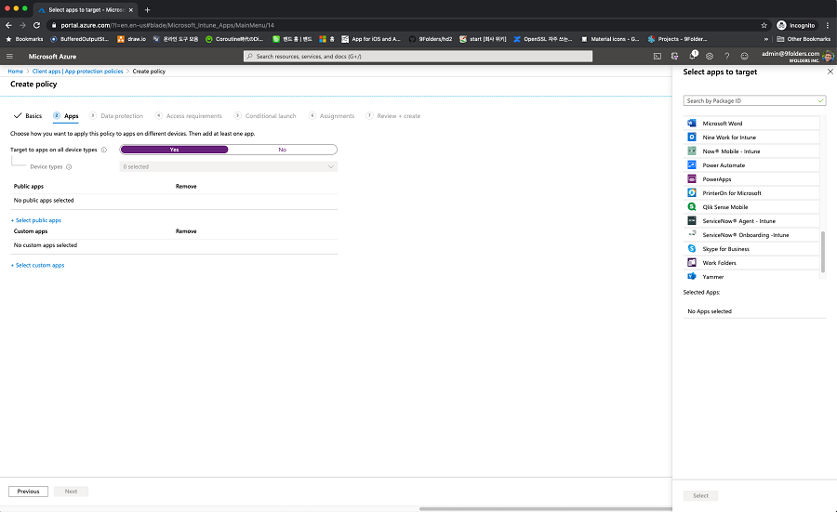The height and width of the screenshot is (512, 837).
Task: Select the ServiceNow Onboarding -Intune icon
Action: 692,235
